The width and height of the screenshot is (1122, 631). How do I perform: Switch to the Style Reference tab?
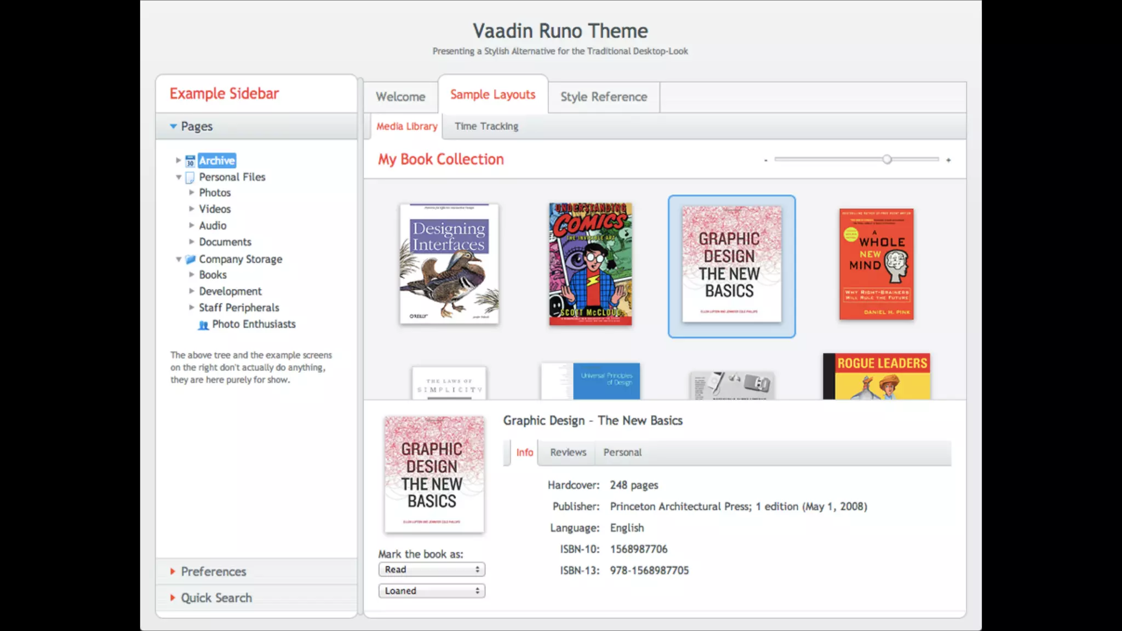[603, 97]
